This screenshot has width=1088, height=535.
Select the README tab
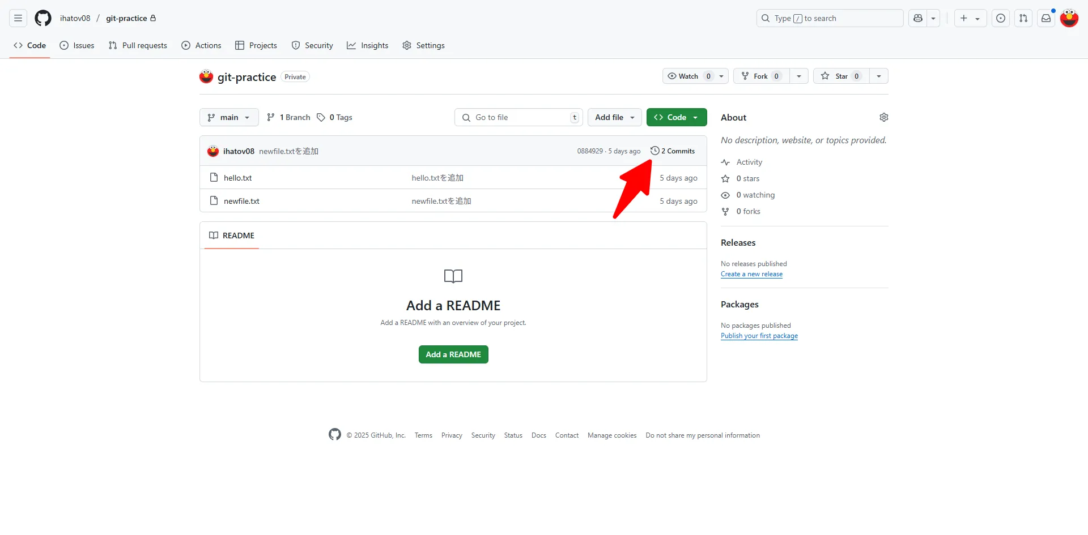[232, 236]
